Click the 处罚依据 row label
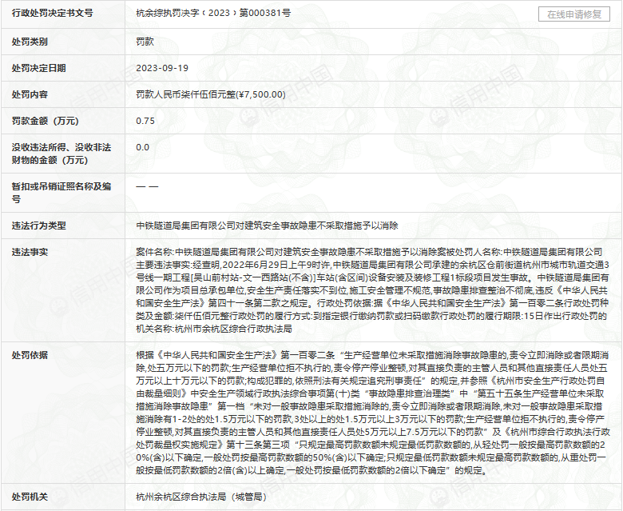 [x=30, y=354]
